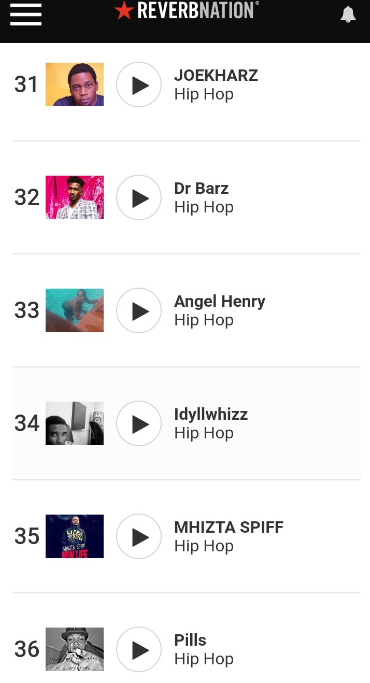Visit MHIZTA SPIFF profile link
The height and width of the screenshot is (683, 370).
(x=229, y=528)
